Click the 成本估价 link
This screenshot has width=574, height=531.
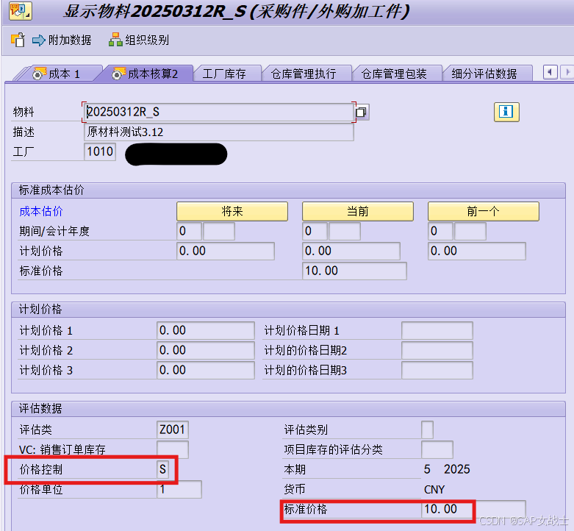(41, 211)
